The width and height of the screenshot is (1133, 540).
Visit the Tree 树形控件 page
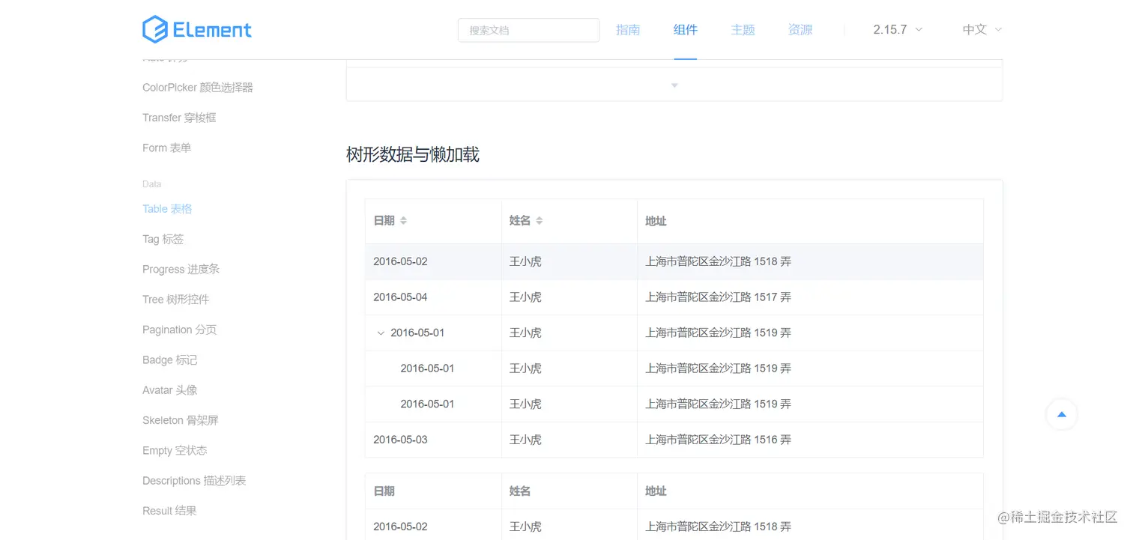(x=176, y=300)
